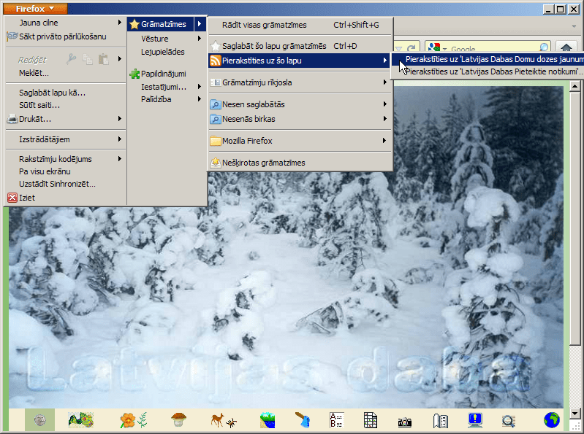
Task: Expand the Rakstzīmju kodējums submenu arrow
Action: [x=120, y=159]
